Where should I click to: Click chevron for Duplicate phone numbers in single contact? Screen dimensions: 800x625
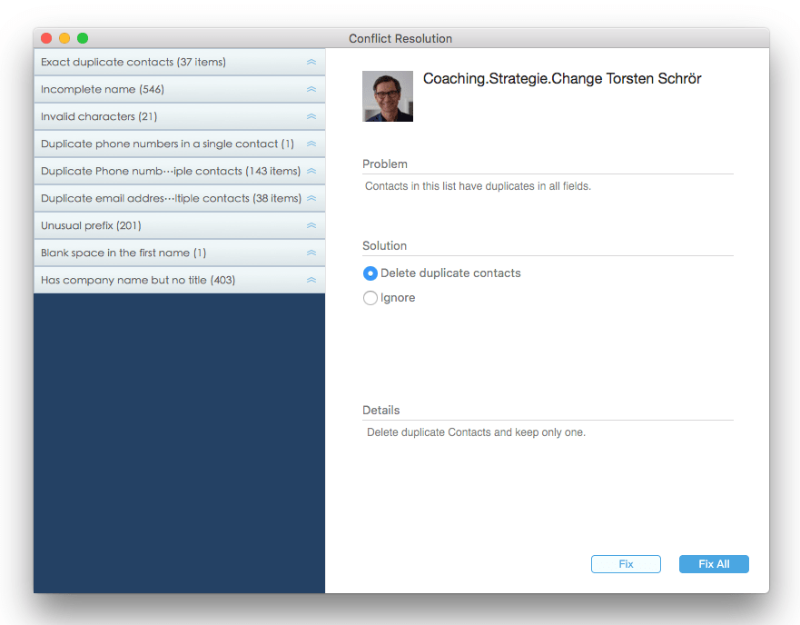pos(311,144)
